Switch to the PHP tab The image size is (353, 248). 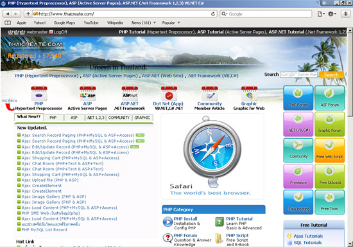pos(53,118)
